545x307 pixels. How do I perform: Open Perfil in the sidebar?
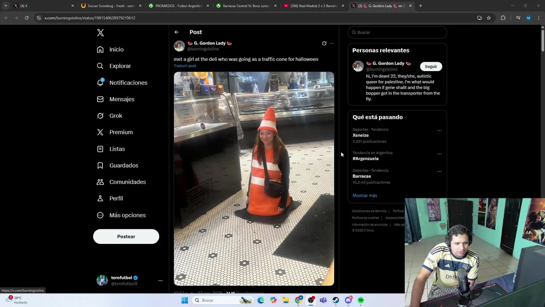pyautogui.click(x=110, y=198)
